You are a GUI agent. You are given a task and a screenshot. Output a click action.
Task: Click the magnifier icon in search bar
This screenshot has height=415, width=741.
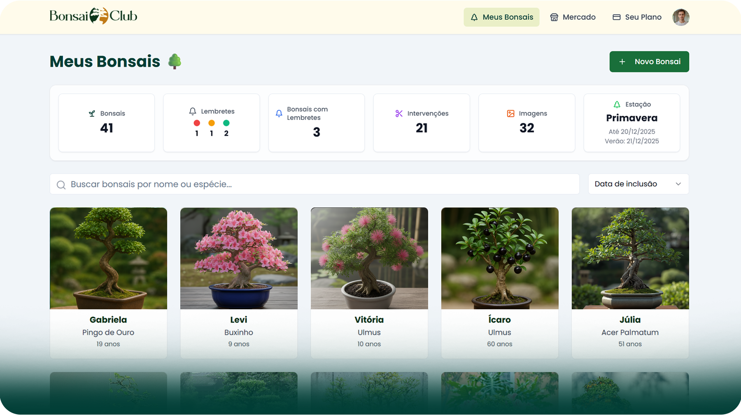pos(61,185)
